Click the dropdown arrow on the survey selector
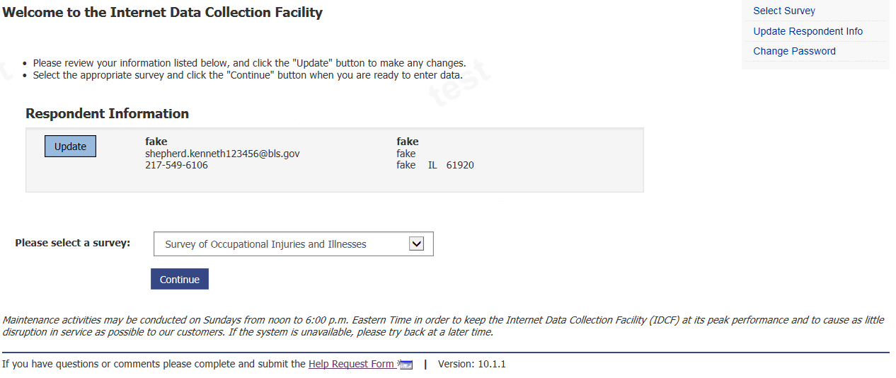Viewport: 896px width, 378px height. (417, 244)
